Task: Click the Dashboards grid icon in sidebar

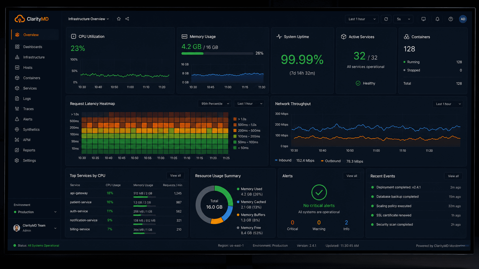Action: (x=17, y=47)
